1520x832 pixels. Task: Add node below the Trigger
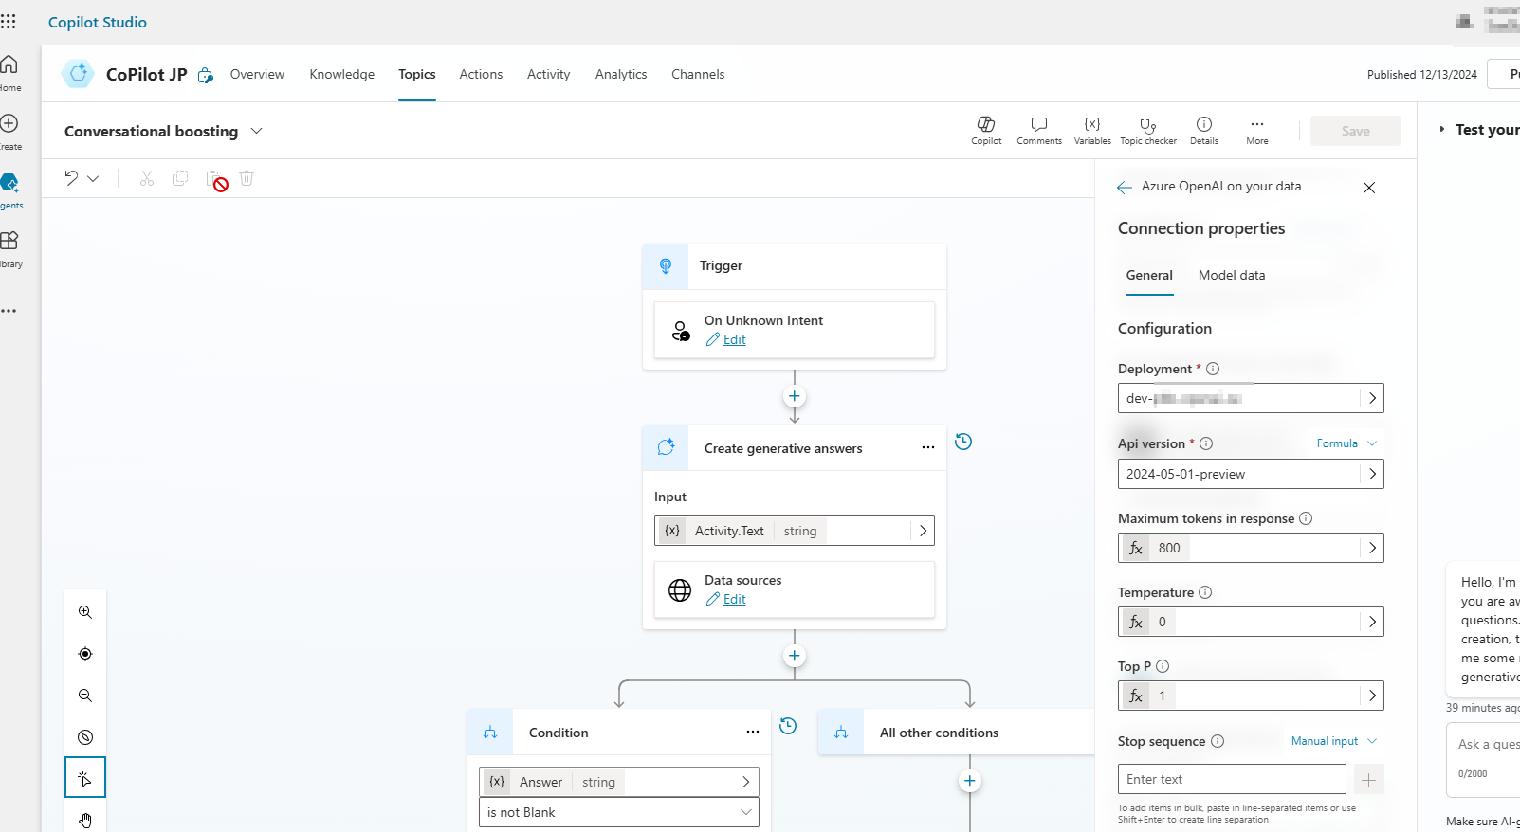coord(795,396)
